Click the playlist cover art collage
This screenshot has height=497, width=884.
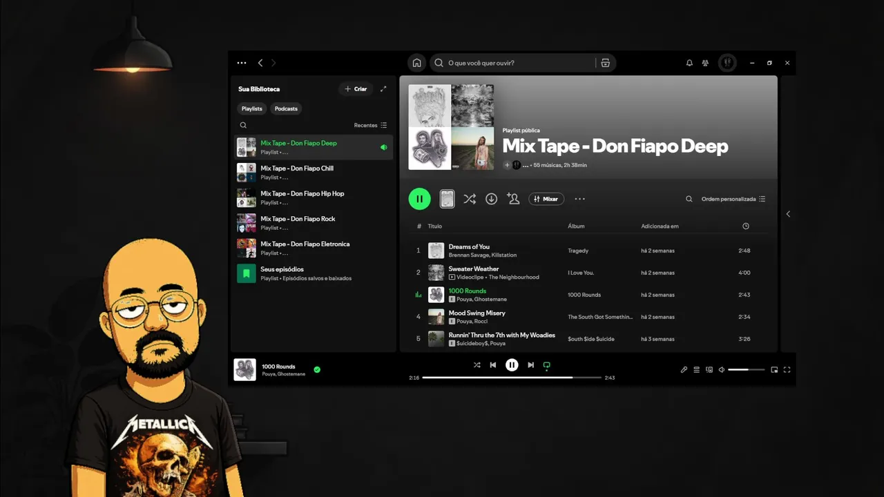click(451, 127)
